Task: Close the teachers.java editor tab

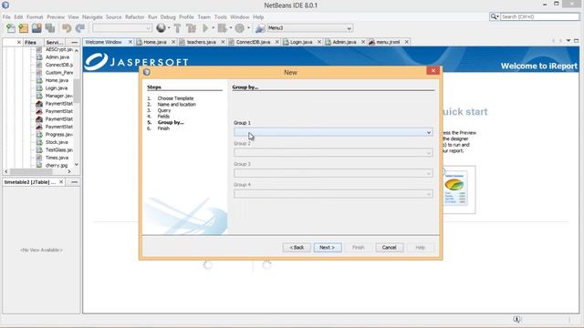Action: pyautogui.click(x=223, y=42)
